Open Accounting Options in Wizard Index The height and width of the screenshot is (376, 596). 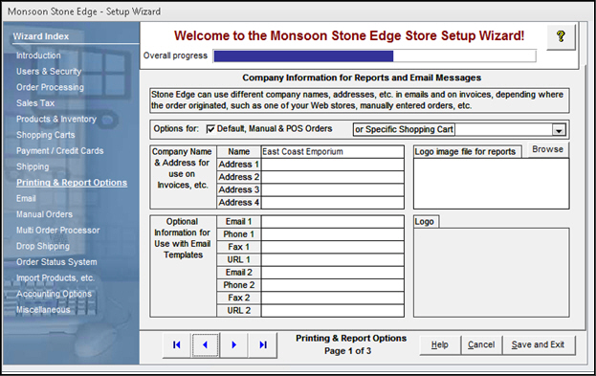pos(54,294)
